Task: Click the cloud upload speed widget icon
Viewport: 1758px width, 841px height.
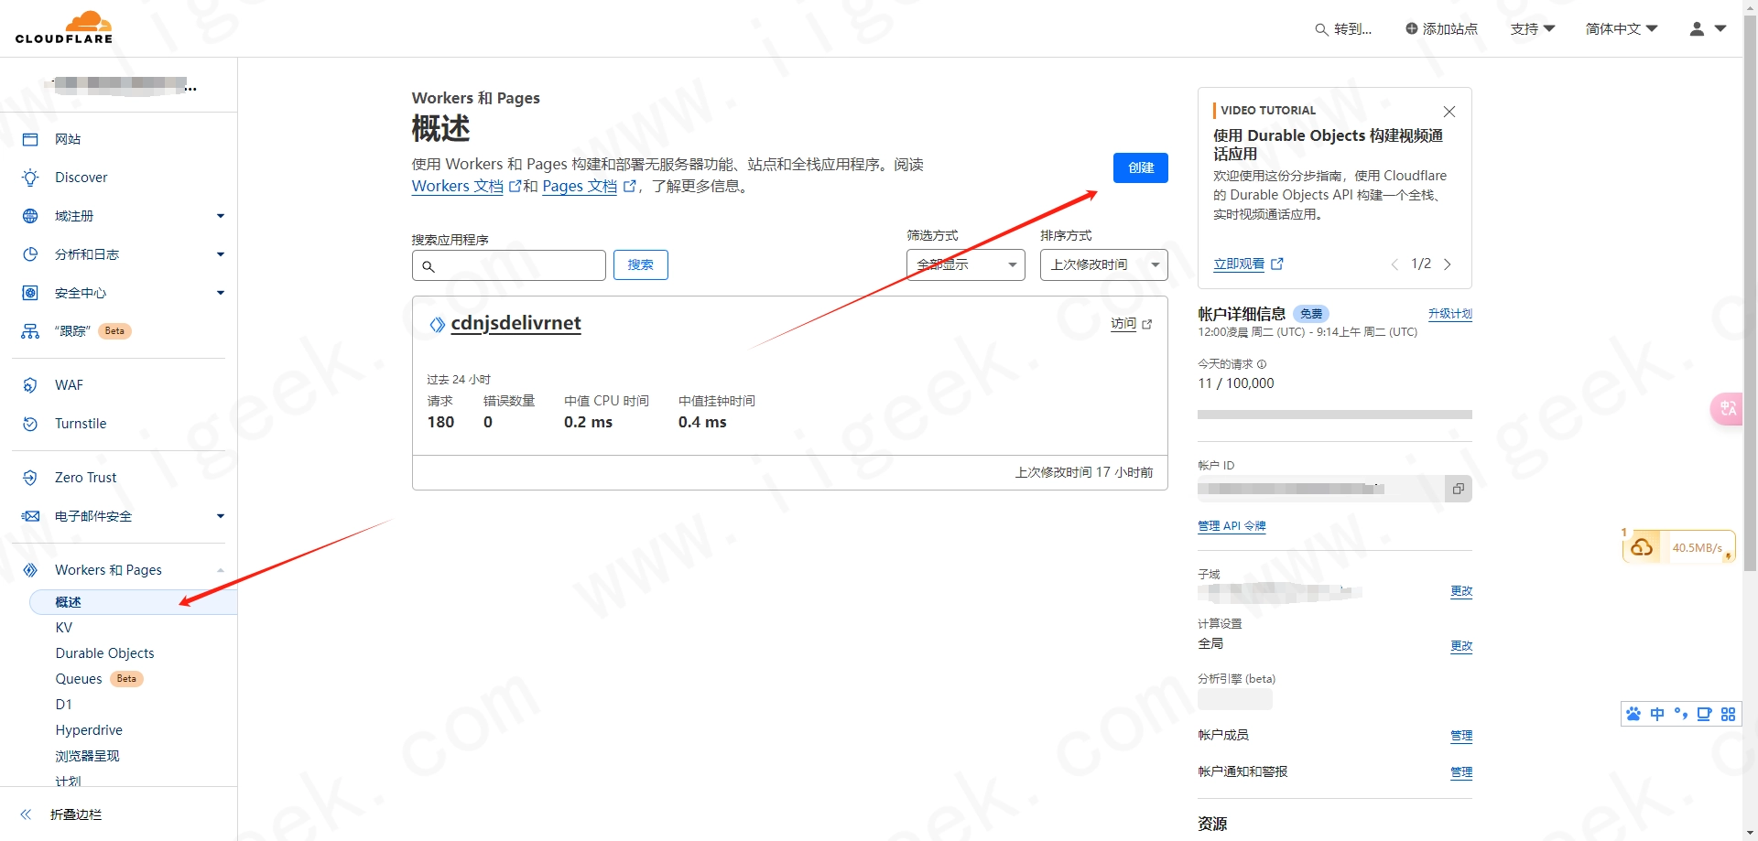Action: click(x=1643, y=547)
